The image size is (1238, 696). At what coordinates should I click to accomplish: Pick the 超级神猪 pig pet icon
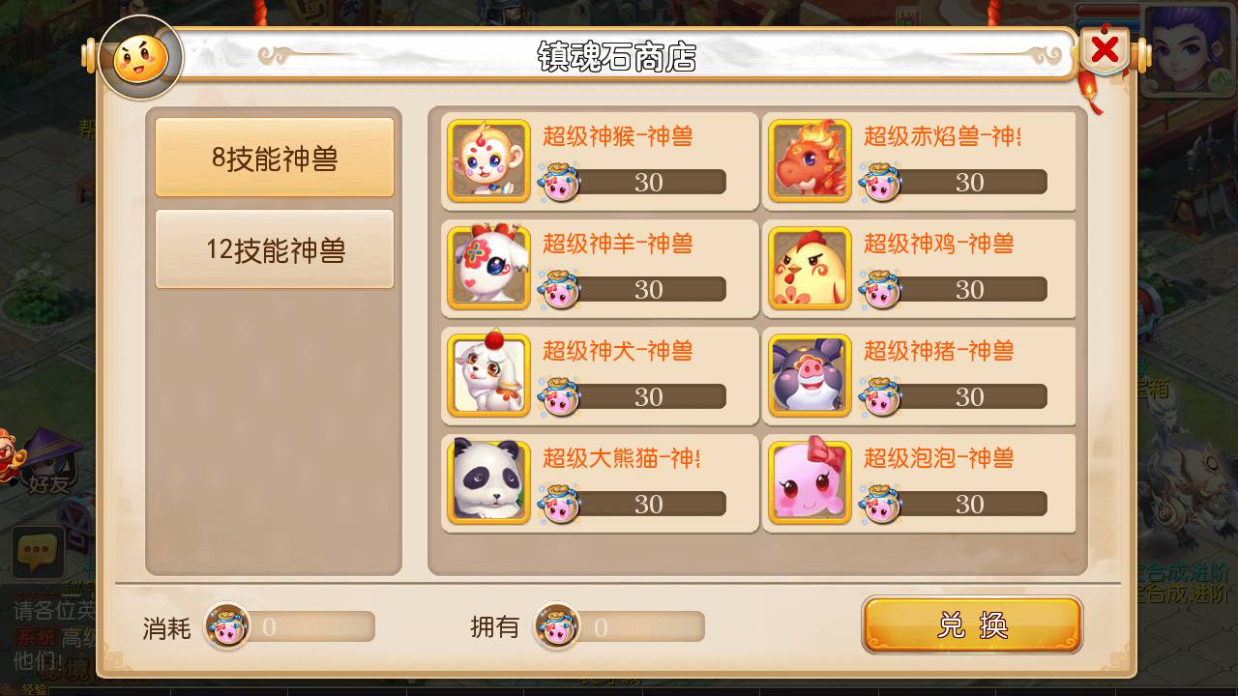point(811,375)
